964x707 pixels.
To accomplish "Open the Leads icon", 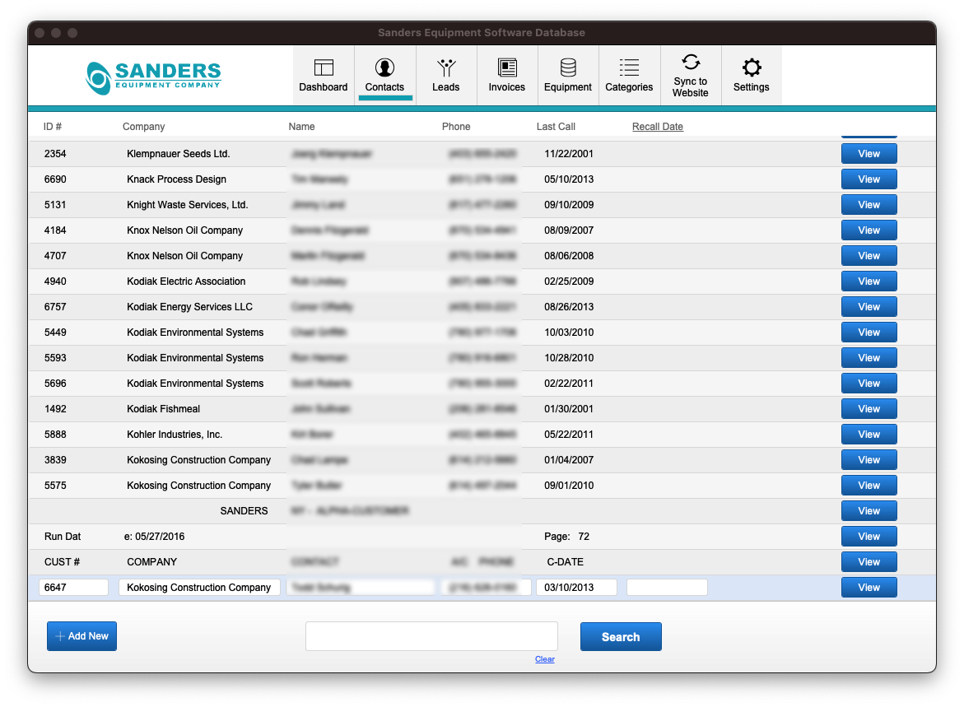I will pyautogui.click(x=445, y=67).
